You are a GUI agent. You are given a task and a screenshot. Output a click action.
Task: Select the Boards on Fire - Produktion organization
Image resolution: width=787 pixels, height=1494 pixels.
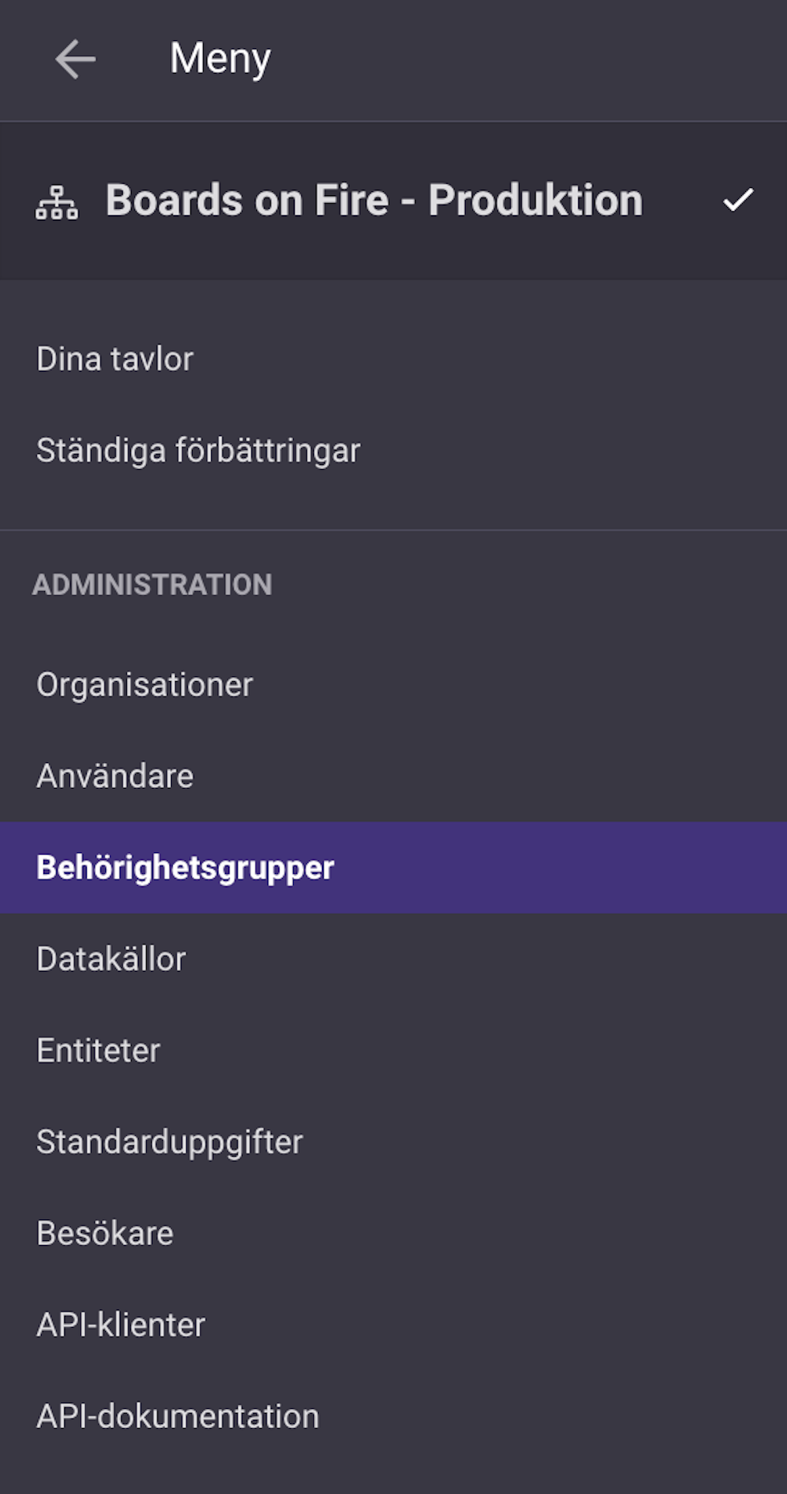pyautogui.click(x=393, y=201)
